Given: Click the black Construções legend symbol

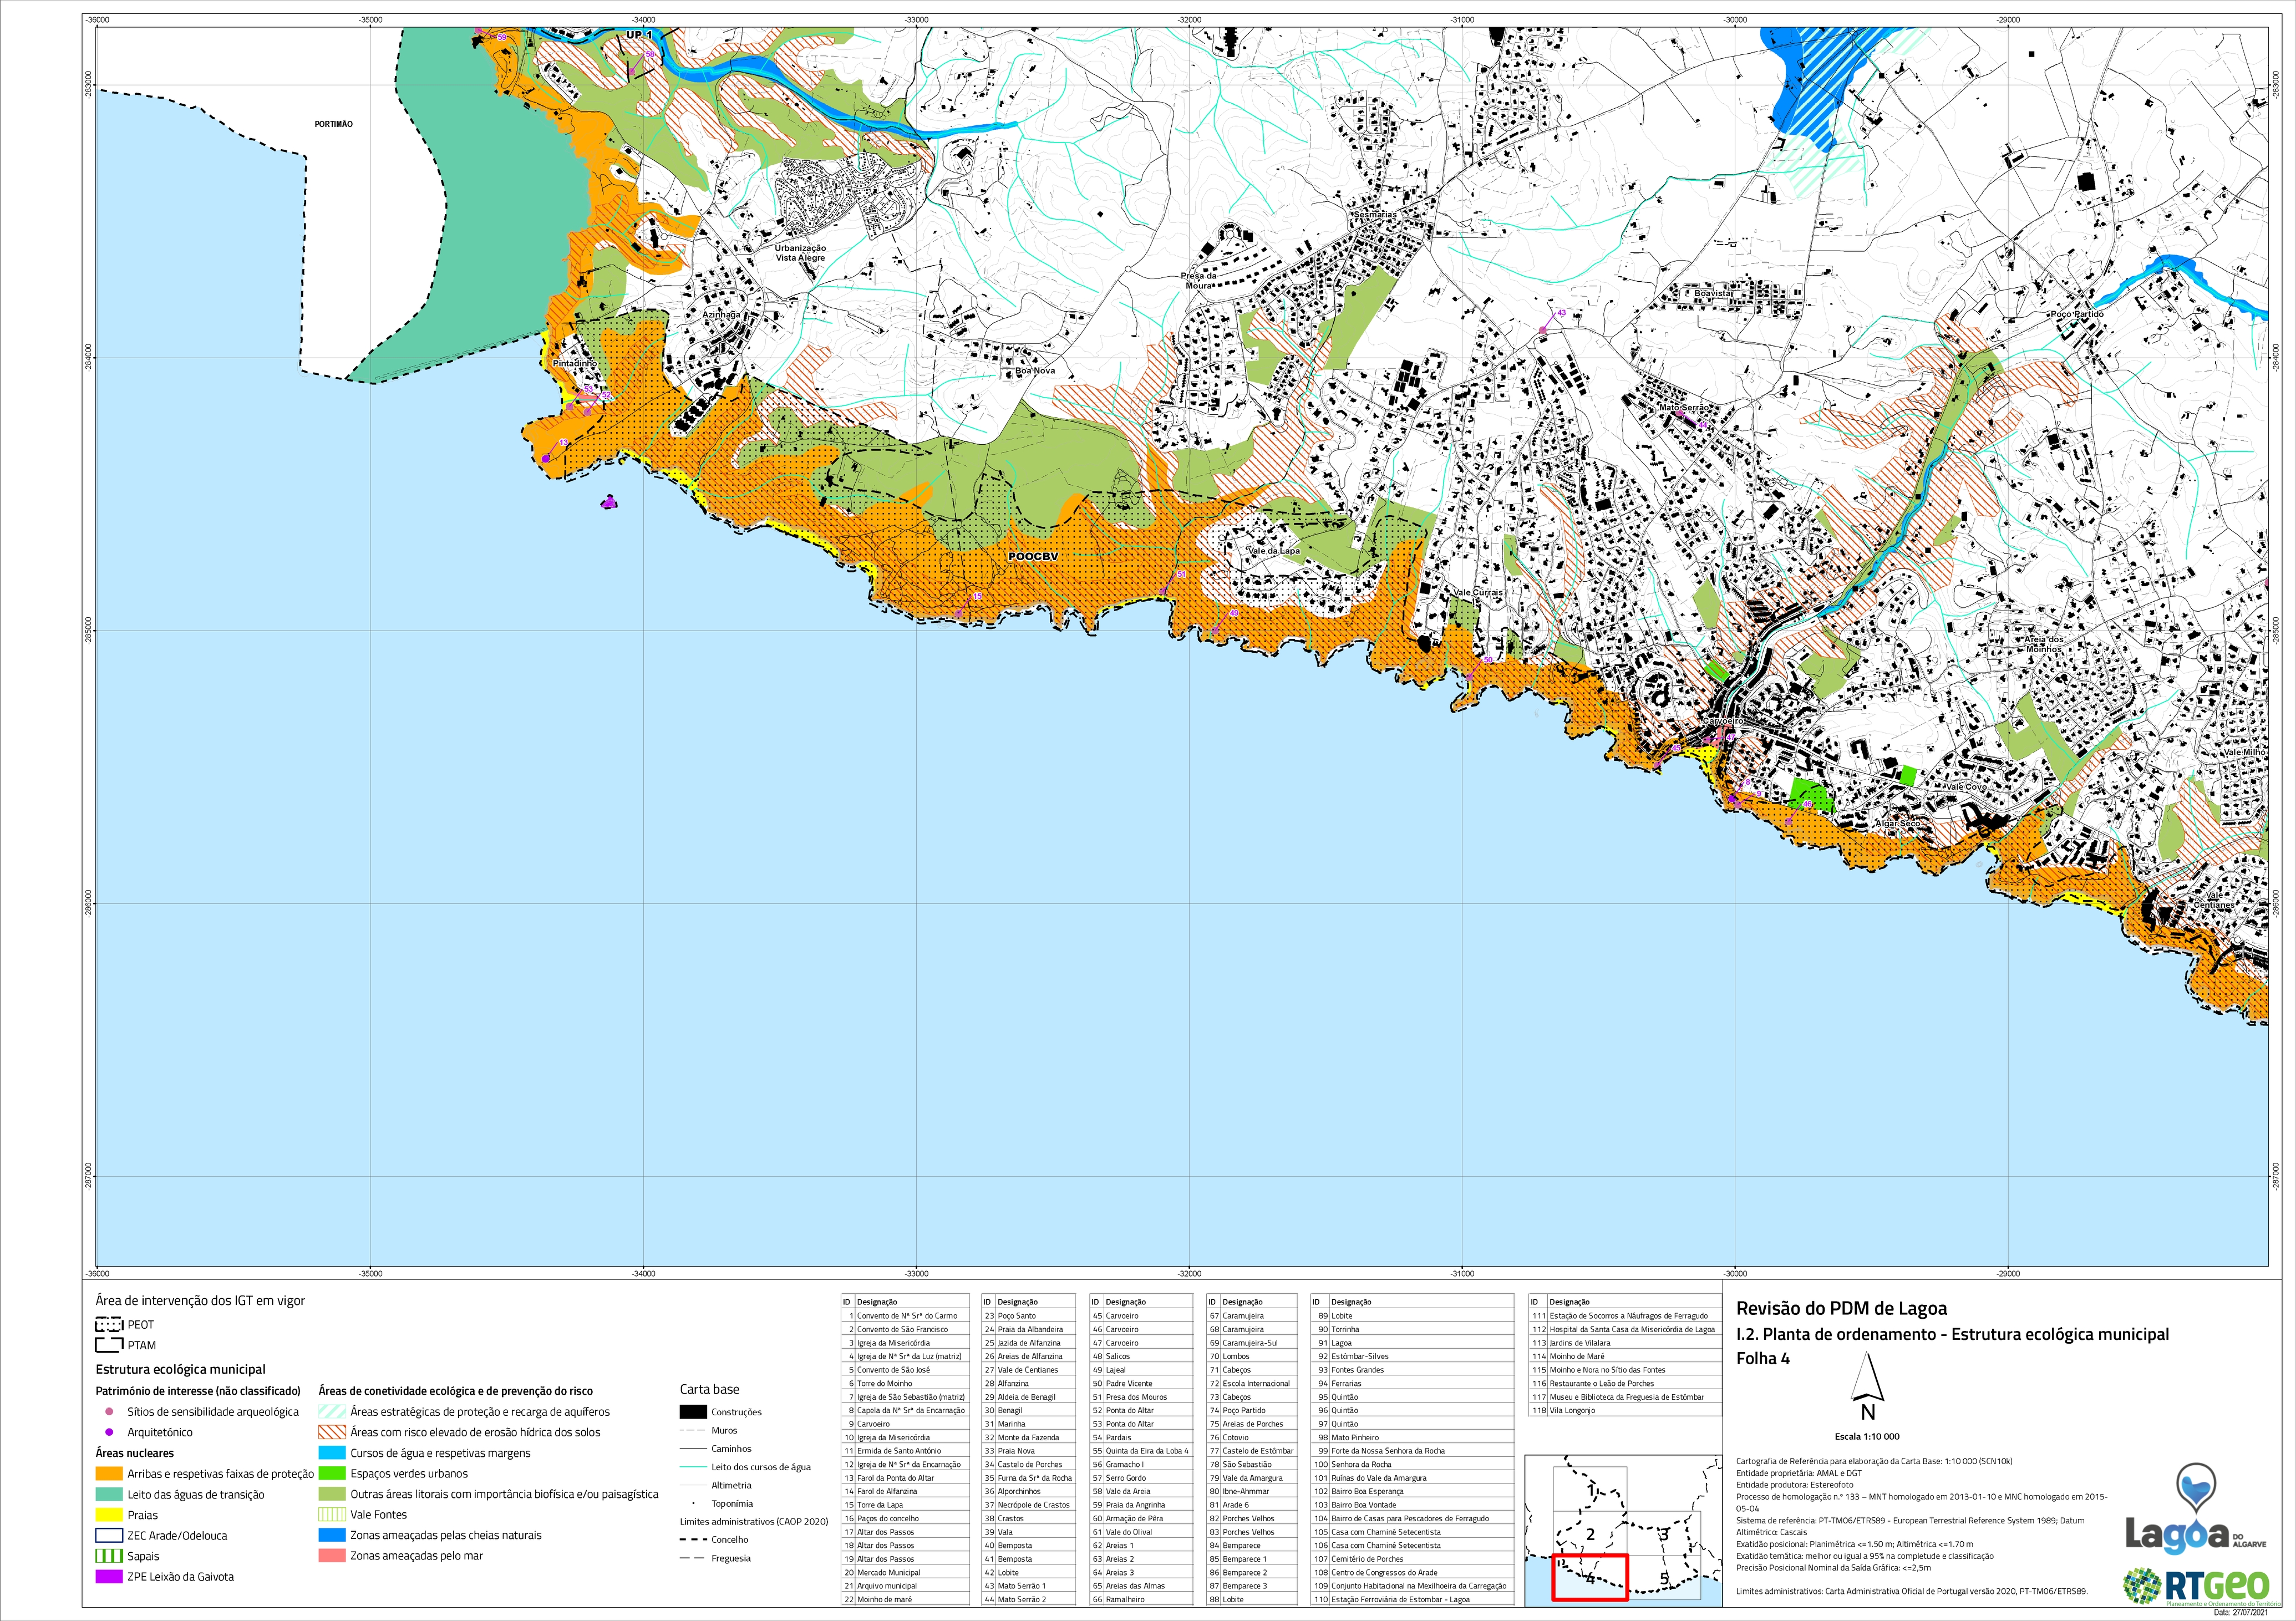Looking at the screenshot, I should click(693, 1412).
